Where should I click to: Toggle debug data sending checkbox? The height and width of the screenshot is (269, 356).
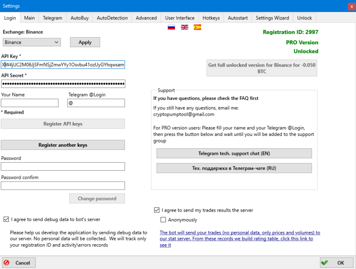[6, 219]
